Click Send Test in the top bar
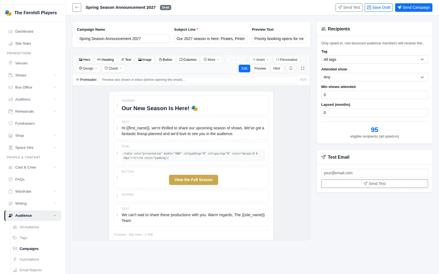439x274 pixels. pyautogui.click(x=349, y=7)
